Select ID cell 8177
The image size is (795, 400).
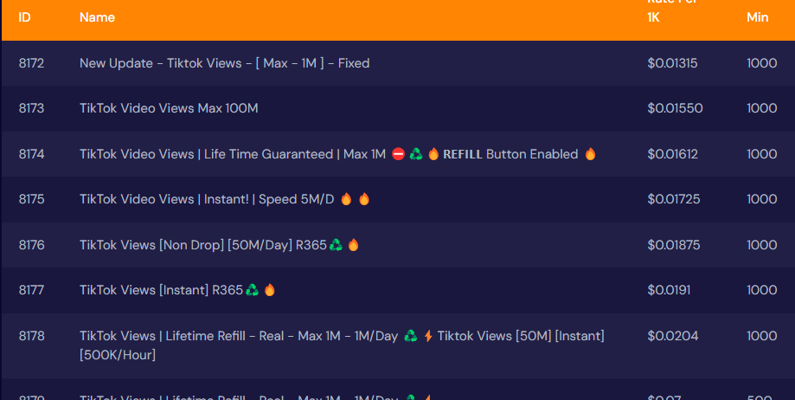[31, 290]
